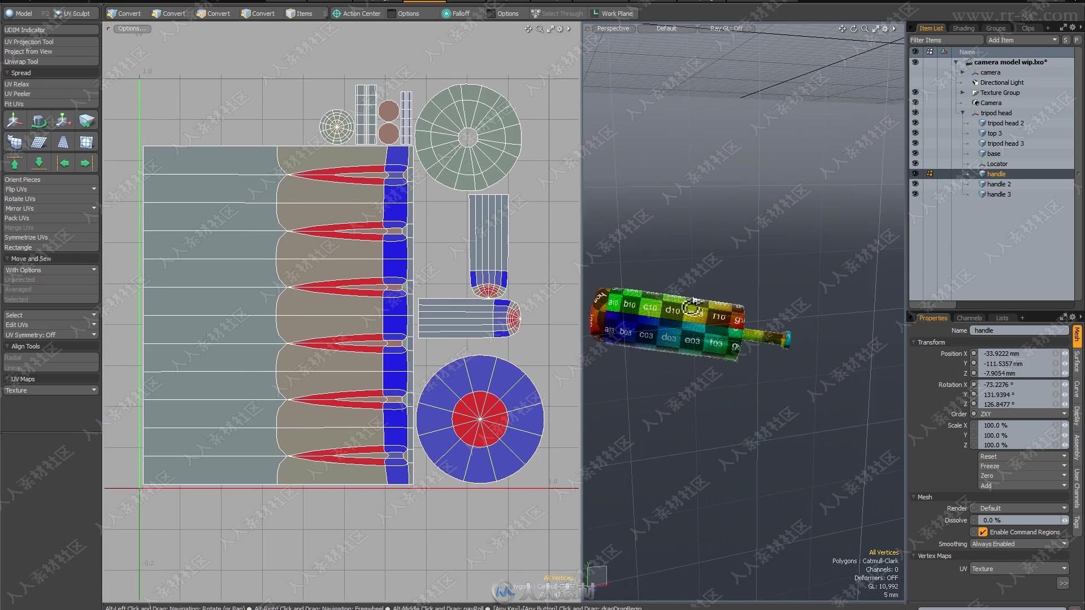This screenshot has width=1085, height=610.
Task: Toggle visibility of tripod head 2
Action: [x=915, y=123]
